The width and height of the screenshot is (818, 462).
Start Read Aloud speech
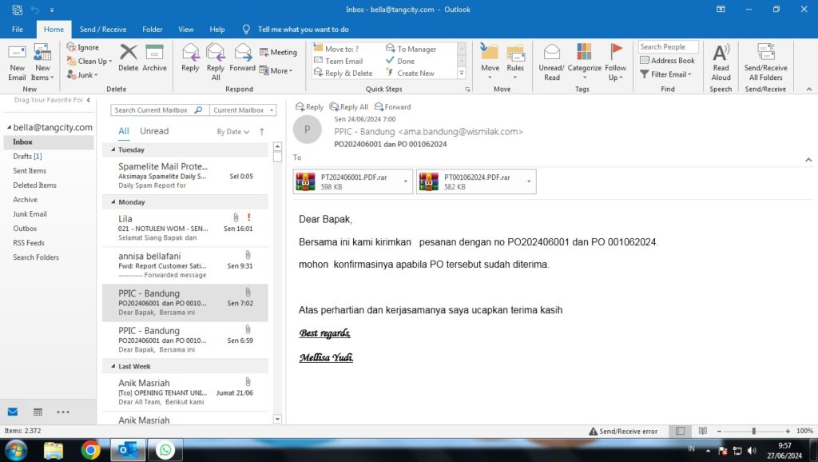click(x=721, y=62)
